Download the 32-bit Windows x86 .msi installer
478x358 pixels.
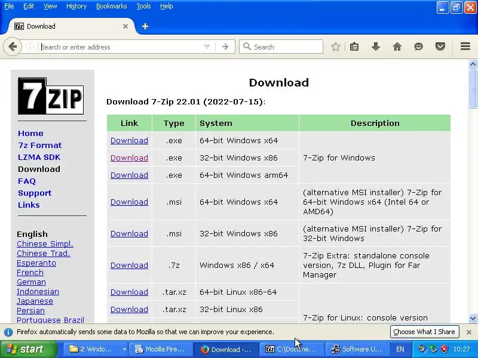pyautogui.click(x=129, y=234)
